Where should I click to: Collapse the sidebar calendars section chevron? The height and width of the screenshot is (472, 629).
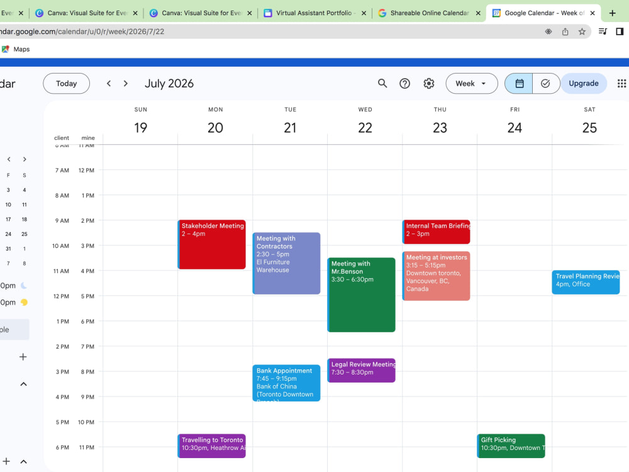(x=24, y=384)
